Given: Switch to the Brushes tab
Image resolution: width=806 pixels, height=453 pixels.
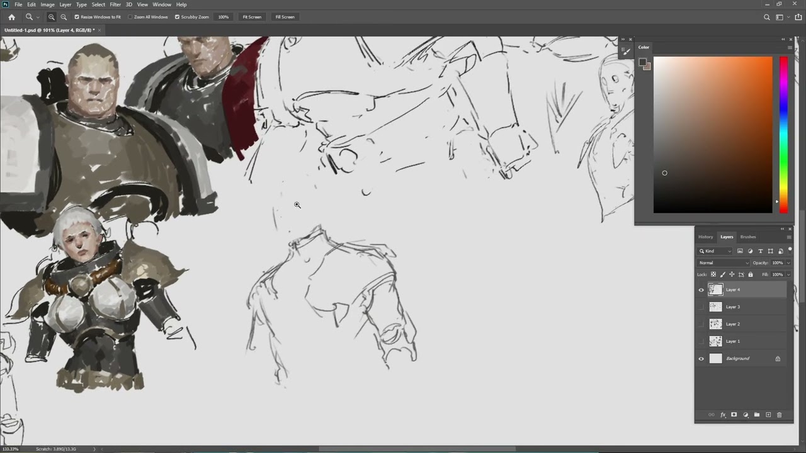Looking at the screenshot, I should click(748, 237).
